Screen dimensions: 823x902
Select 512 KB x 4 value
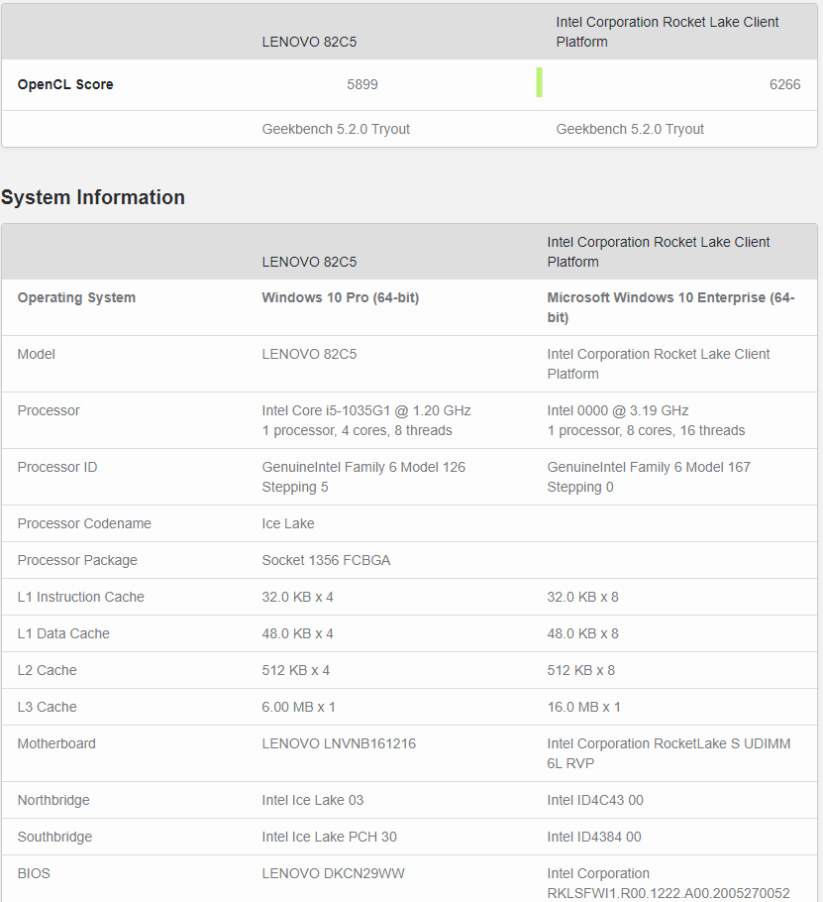[296, 671]
